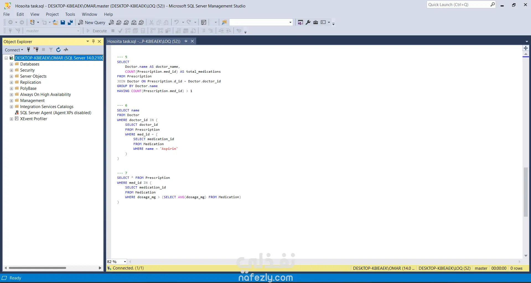
Task: Save the current SQL file
Action: [x=63, y=22]
